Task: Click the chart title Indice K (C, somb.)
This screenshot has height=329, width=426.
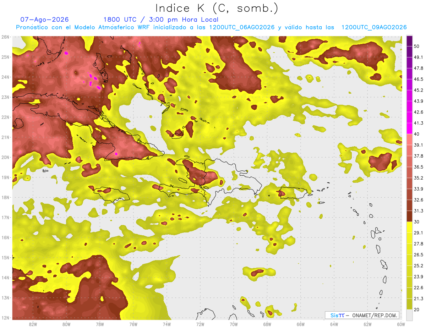Action: coord(217,8)
